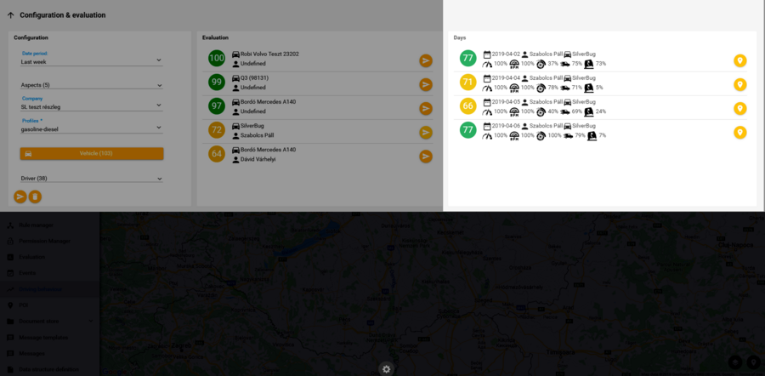Collapse panel using Configuration & evaluation back arrow
Image resolution: width=765 pixels, height=376 pixels.
click(x=10, y=15)
